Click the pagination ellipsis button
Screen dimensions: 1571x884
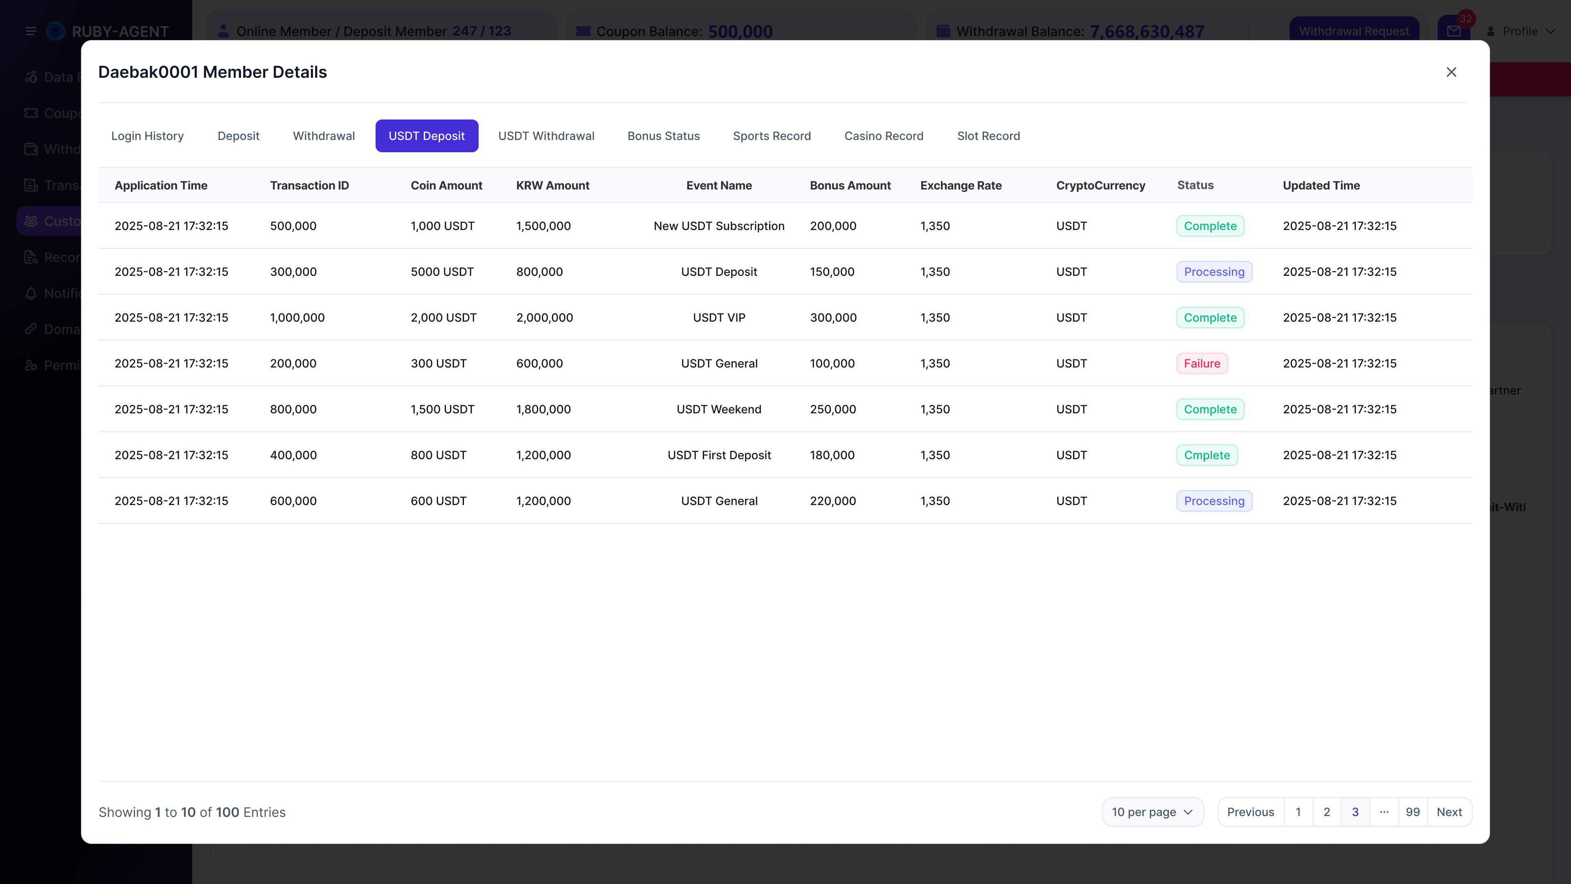pyautogui.click(x=1384, y=812)
